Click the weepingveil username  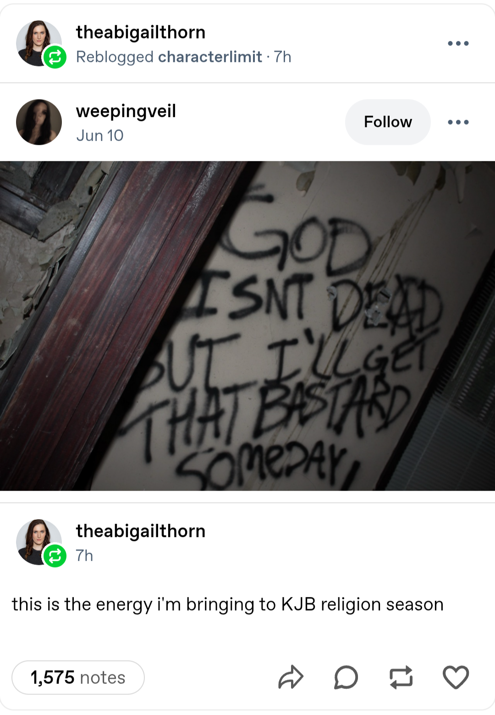point(126,111)
